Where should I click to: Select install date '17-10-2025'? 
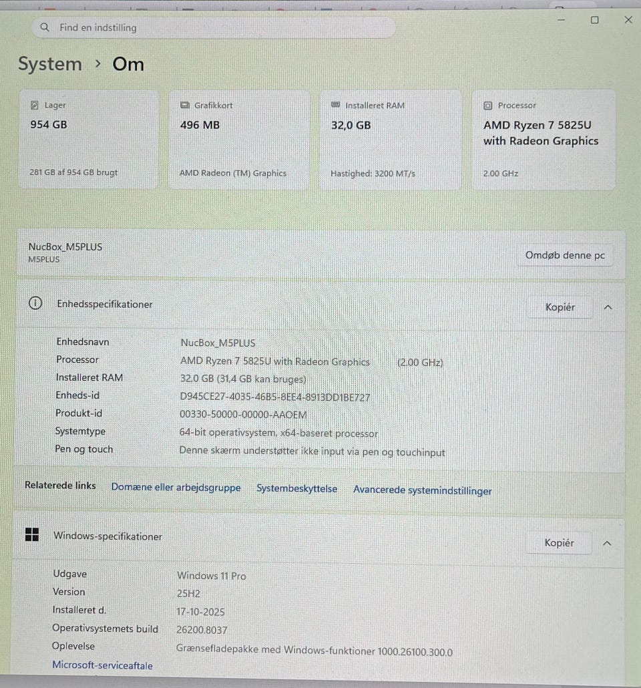click(200, 612)
